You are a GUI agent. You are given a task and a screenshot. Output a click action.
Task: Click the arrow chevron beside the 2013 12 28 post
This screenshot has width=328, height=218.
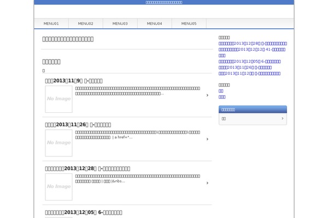pyautogui.click(x=207, y=183)
